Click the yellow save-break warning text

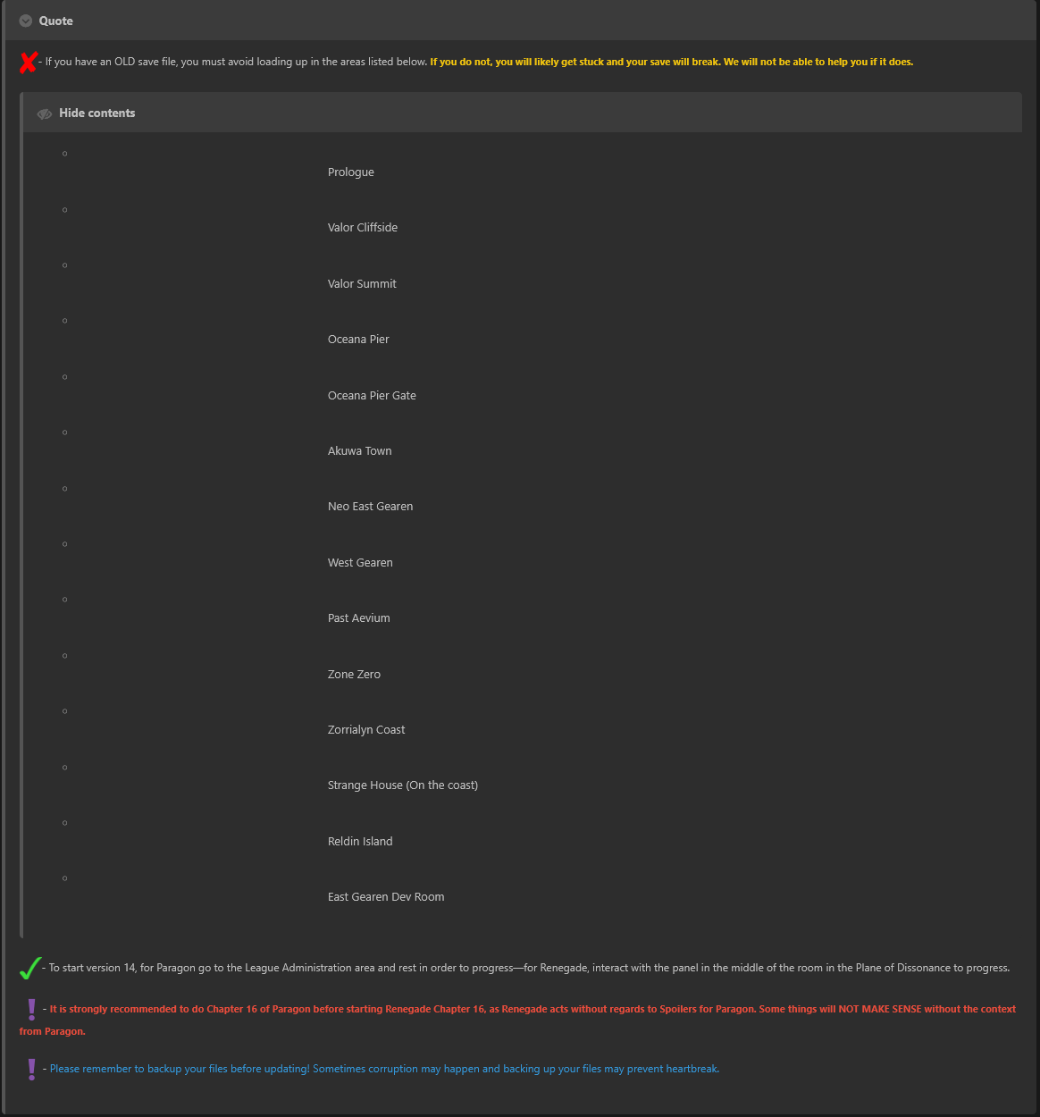coord(672,63)
